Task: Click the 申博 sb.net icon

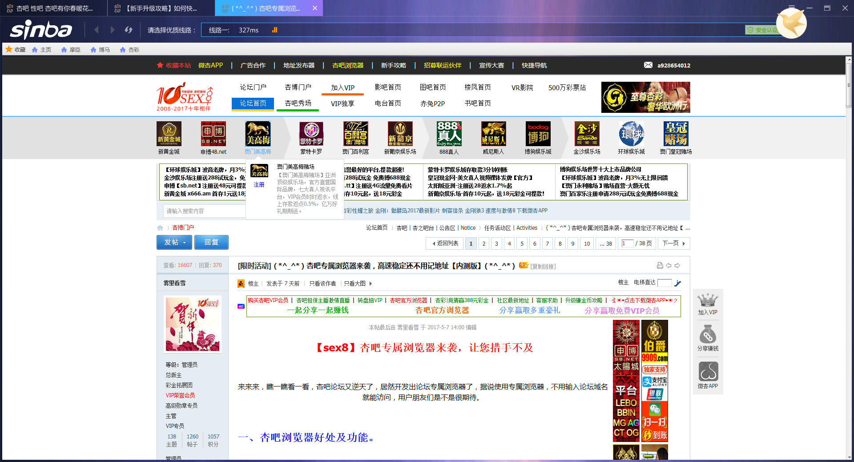Action: [213, 134]
